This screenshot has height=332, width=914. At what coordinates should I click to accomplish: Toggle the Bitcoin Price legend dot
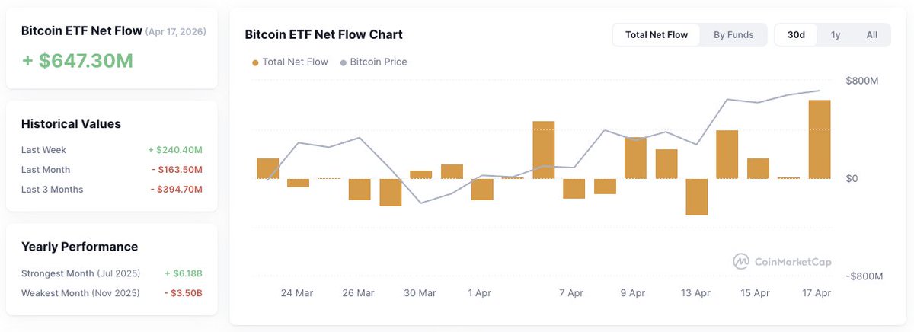pos(344,62)
